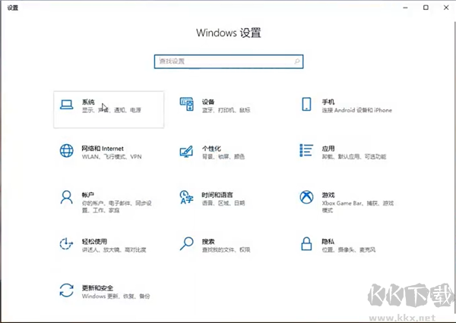456x323 pixels.
Task: Click '查找我的文件、权限' description
Action: 226,249
